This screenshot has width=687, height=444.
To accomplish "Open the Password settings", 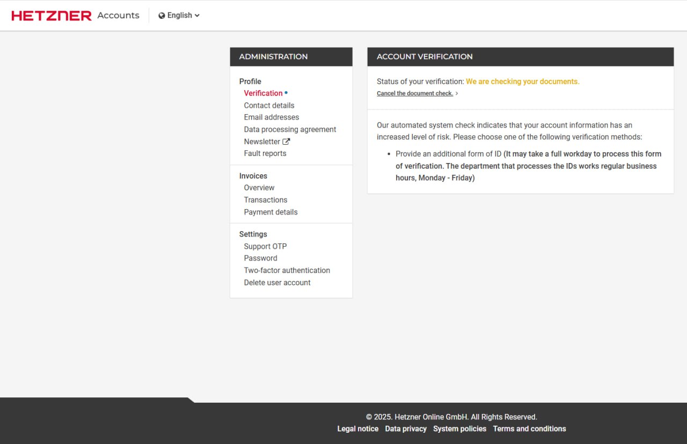I will tap(260, 258).
